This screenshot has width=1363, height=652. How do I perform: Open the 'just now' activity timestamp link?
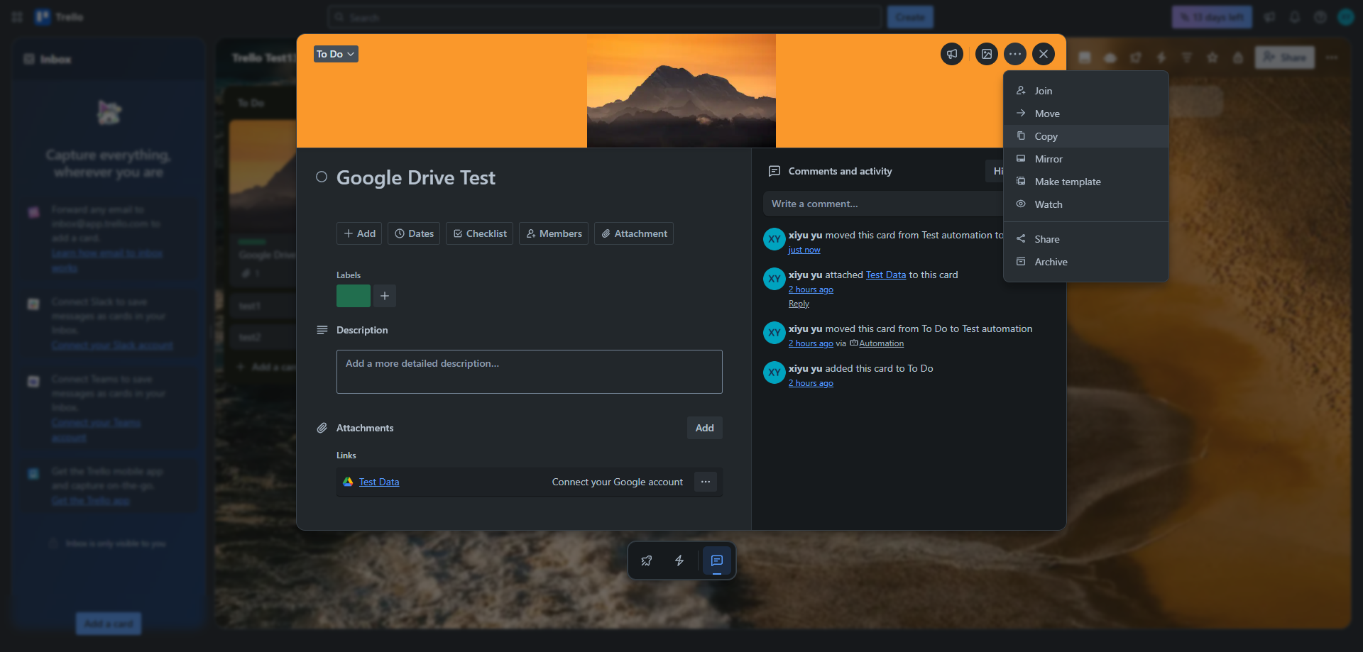point(804,250)
